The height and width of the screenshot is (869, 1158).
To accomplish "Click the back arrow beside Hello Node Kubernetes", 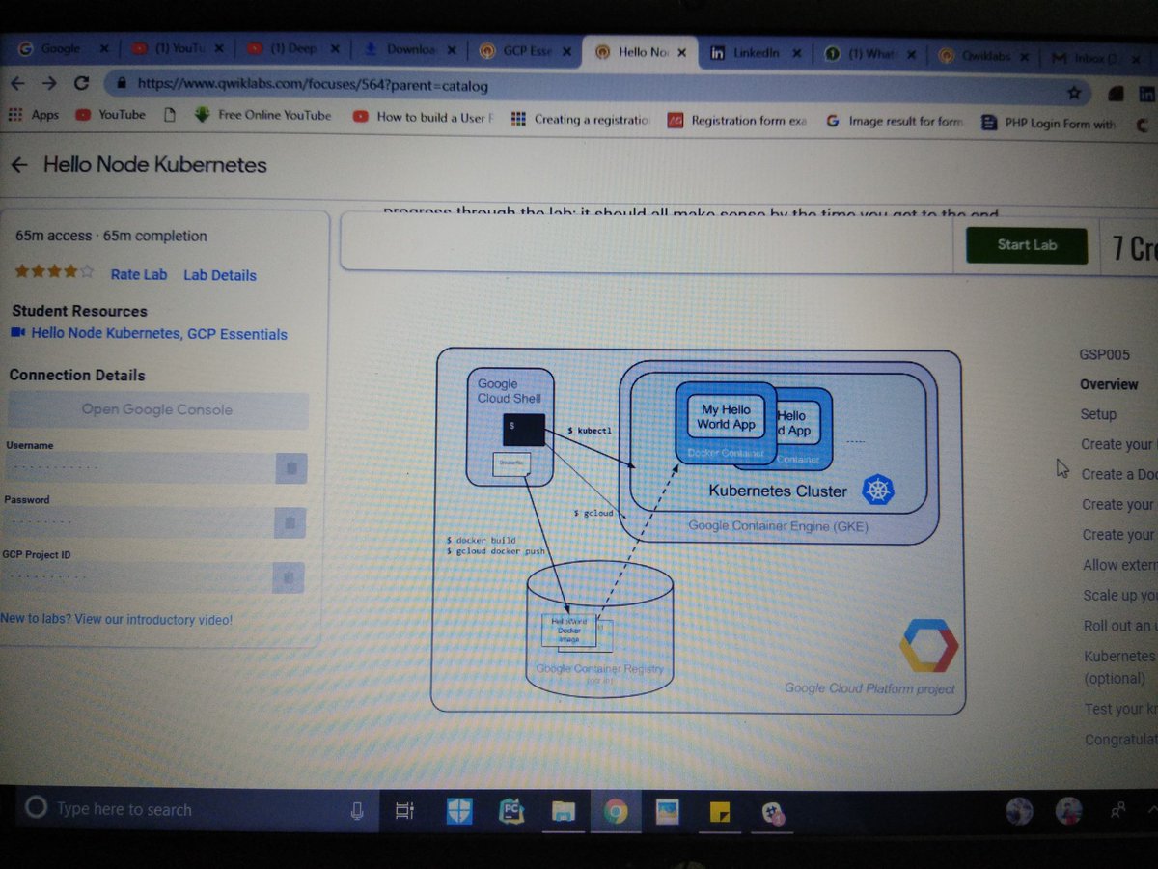I will pyautogui.click(x=19, y=165).
